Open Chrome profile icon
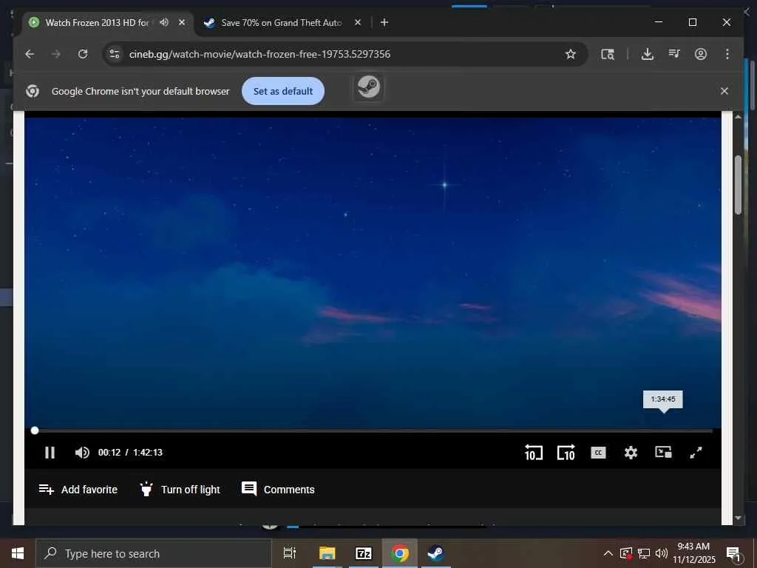This screenshot has width=757, height=568. (701, 54)
